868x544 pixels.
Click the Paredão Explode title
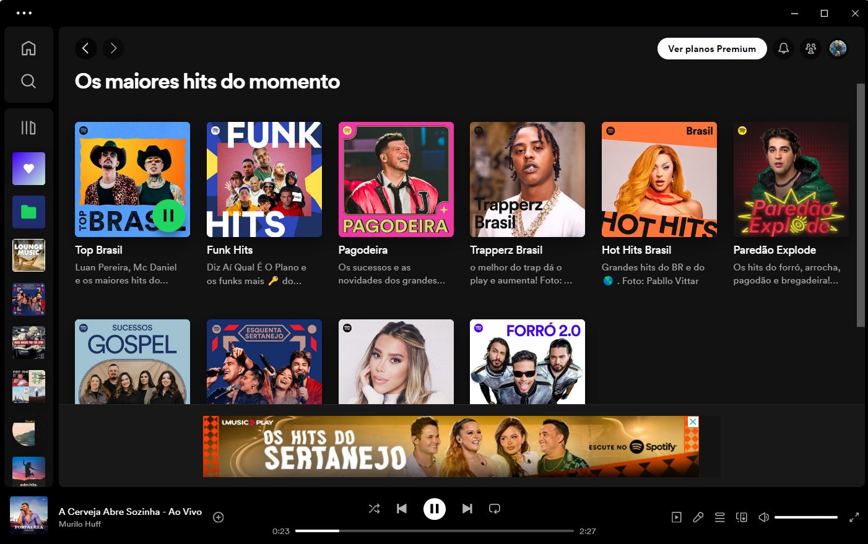tap(775, 250)
